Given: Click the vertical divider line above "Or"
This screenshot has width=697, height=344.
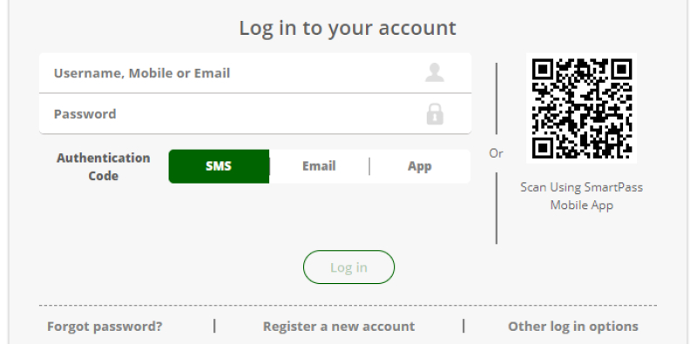Looking at the screenshot, I should pos(497,98).
